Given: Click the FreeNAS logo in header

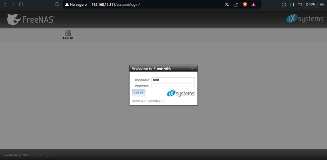Looking at the screenshot, I should point(31,19).
